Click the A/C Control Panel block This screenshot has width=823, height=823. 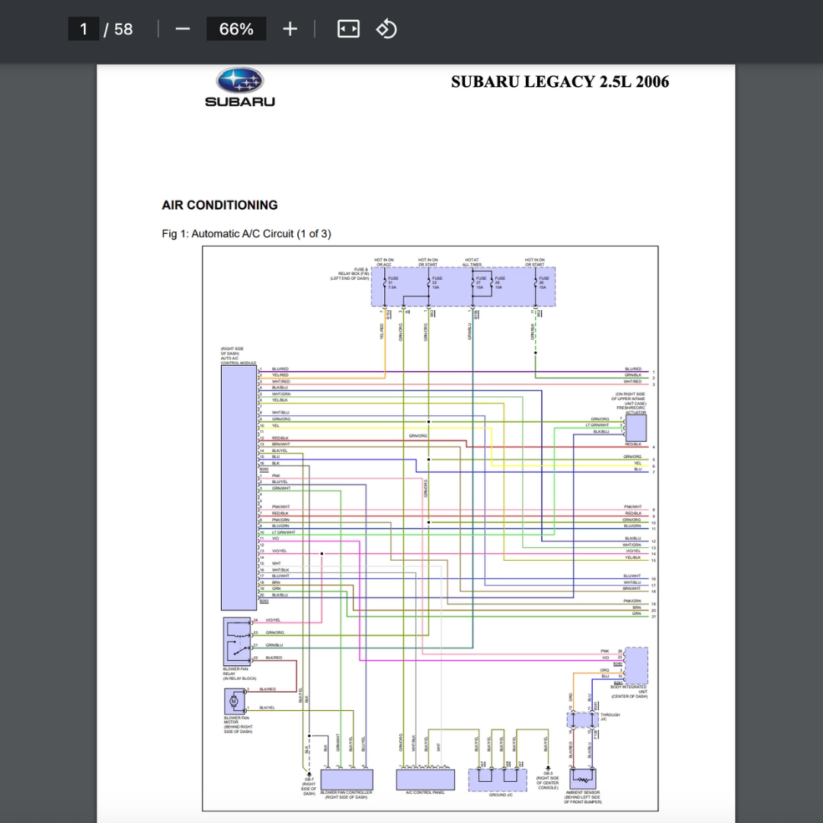coord(425,780)
